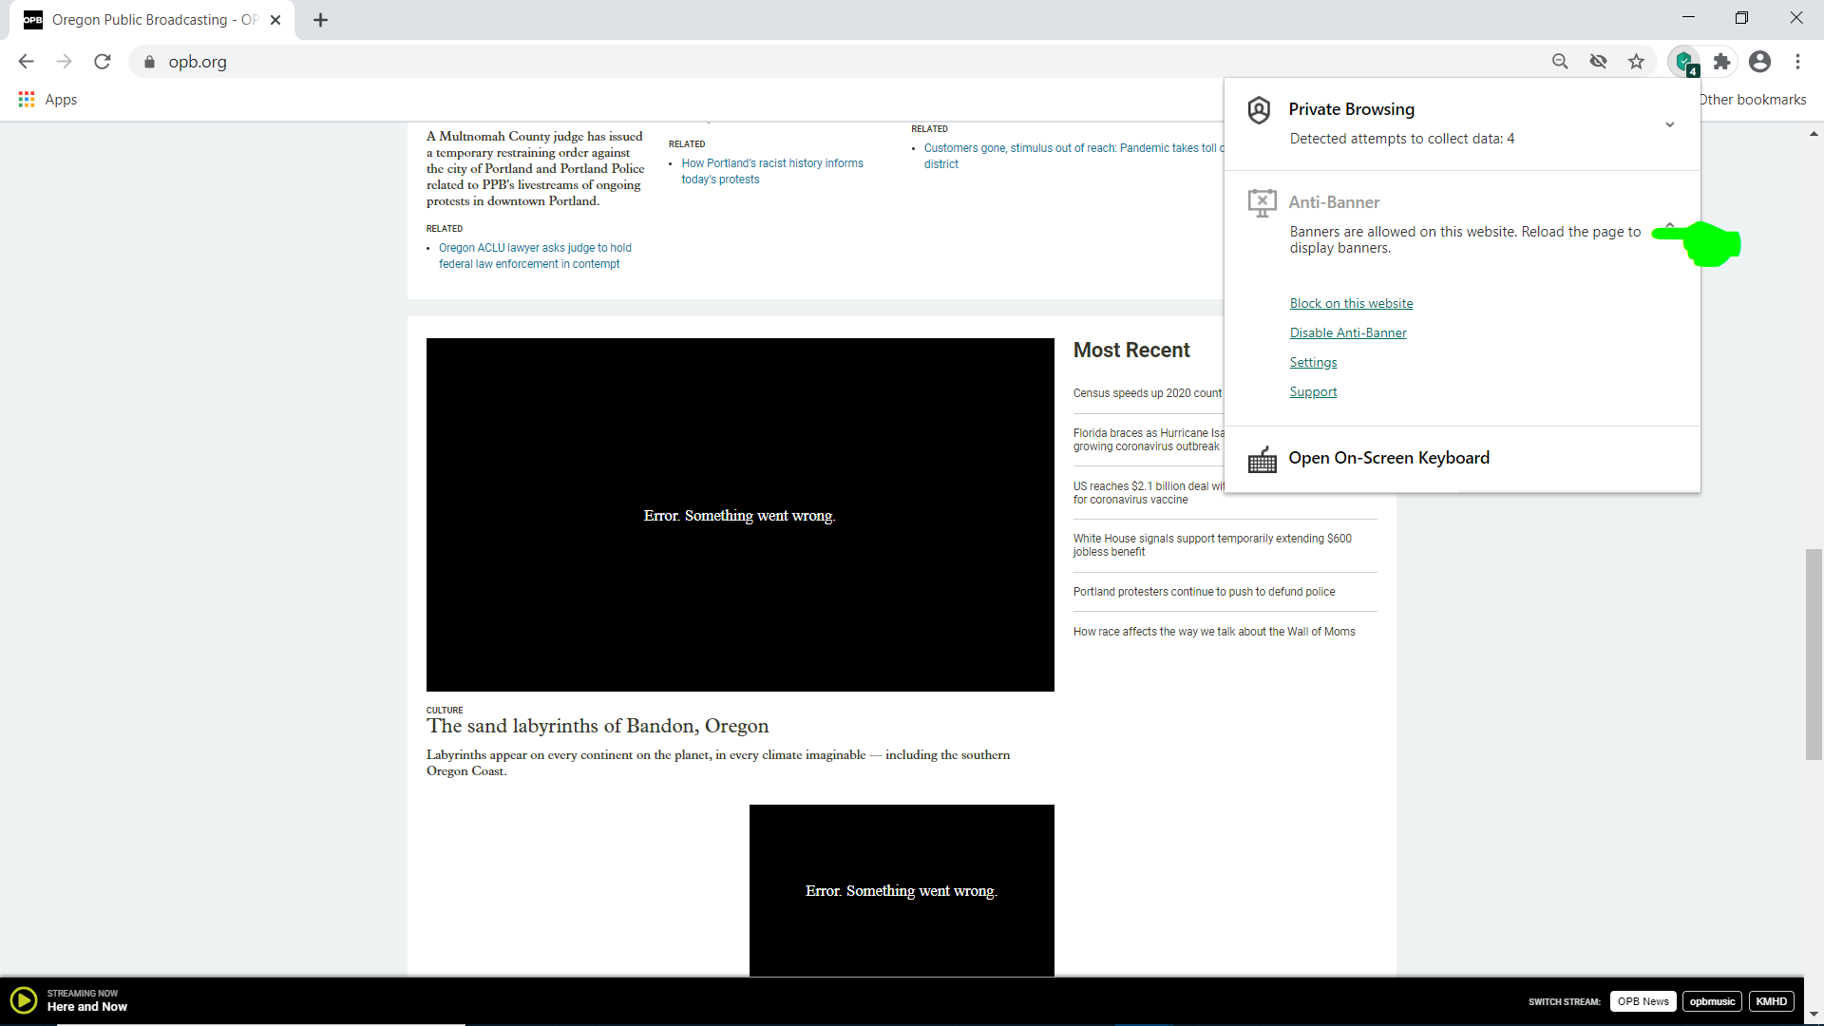The image size is (1824, 1026).
Task: Click the page vertical scrollbar thumb
Action: [1814, 654]
